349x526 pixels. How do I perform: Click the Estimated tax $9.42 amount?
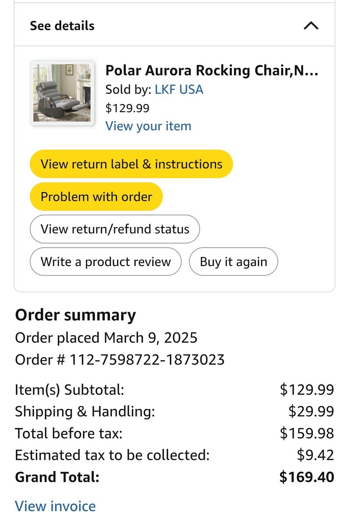[315, 455]
